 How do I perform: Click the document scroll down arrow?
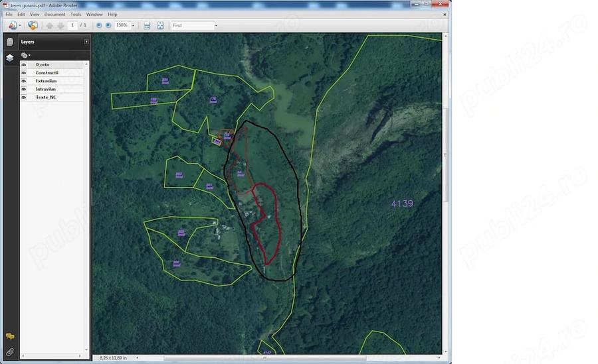[445, 352]
